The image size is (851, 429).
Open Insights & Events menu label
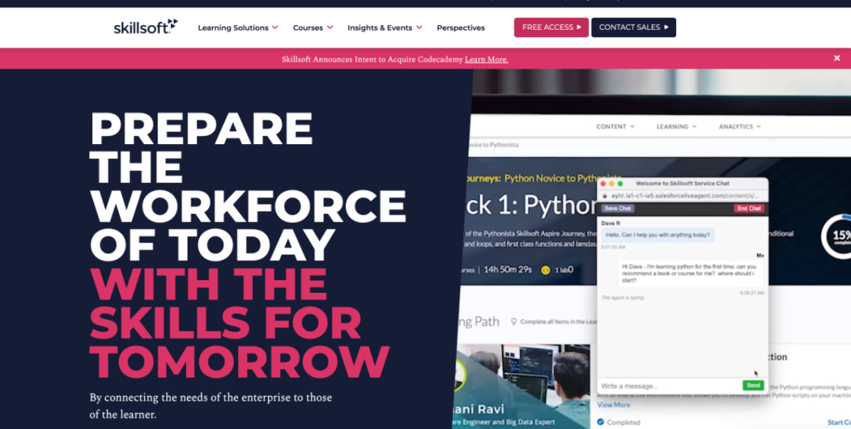(x=380, y=28)
